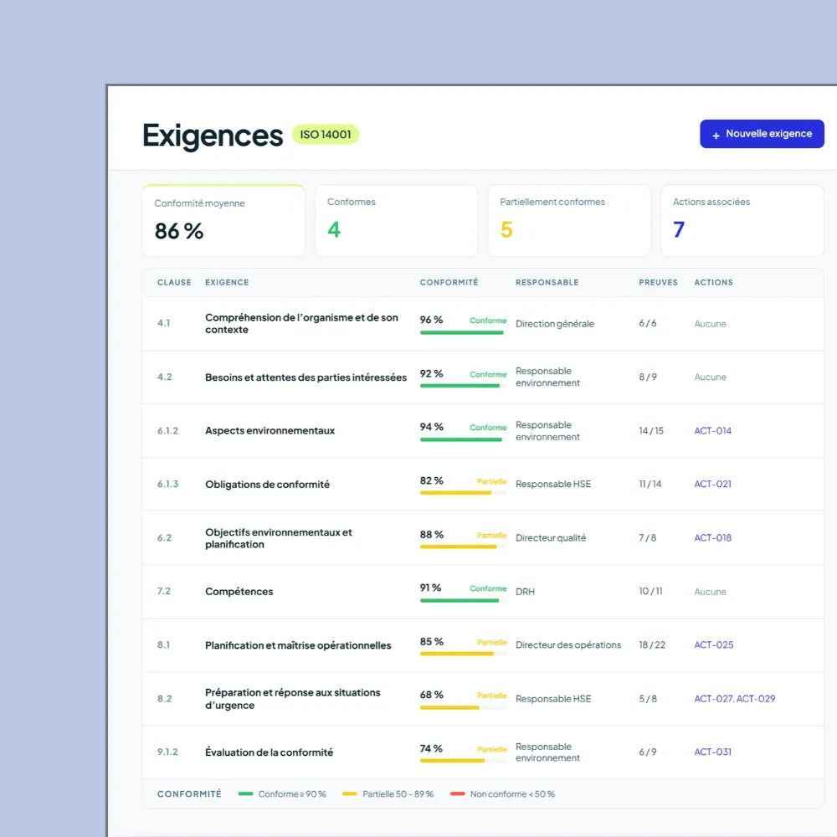
Task: Click the plus icon in Nouvelle exigence
Action: (x=716, y=136)
